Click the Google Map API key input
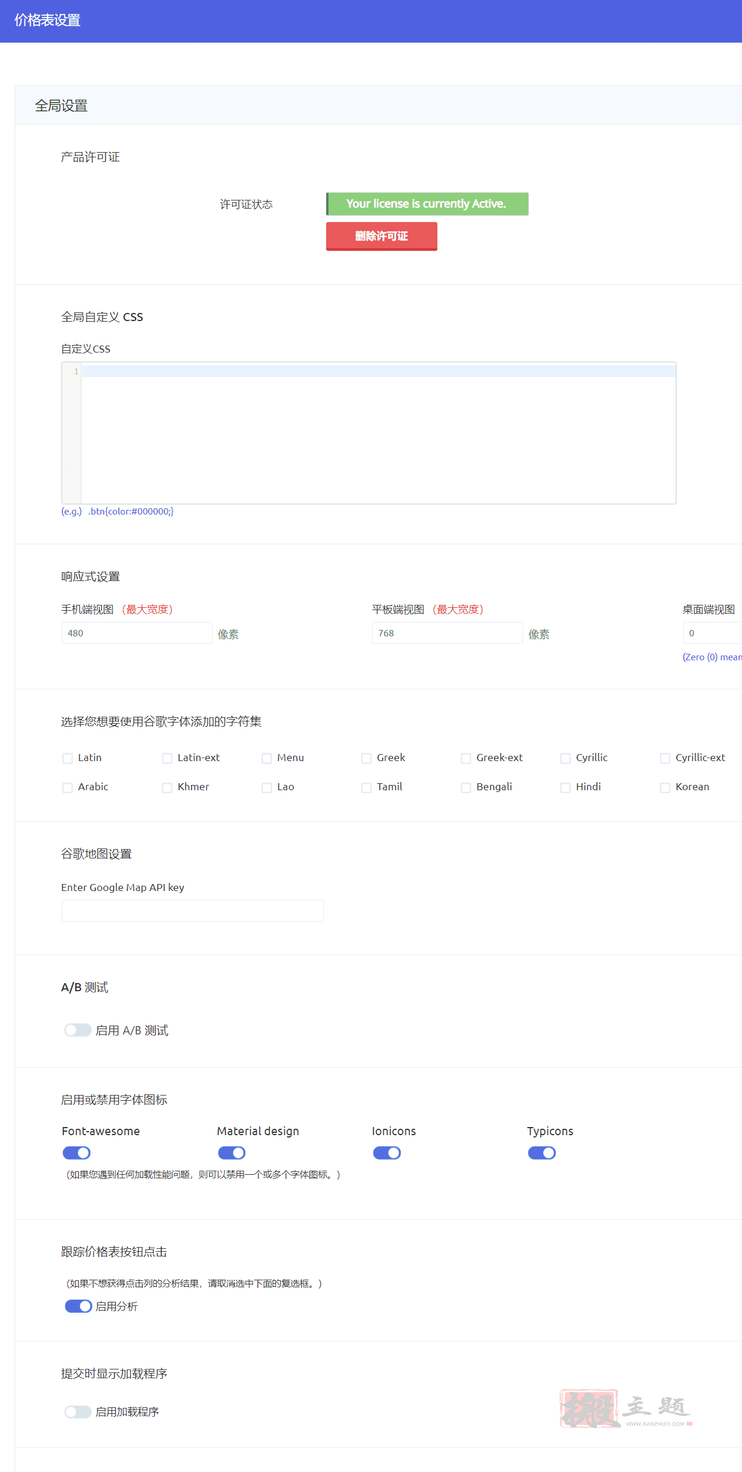742x1472 pixels. [193, 911]
